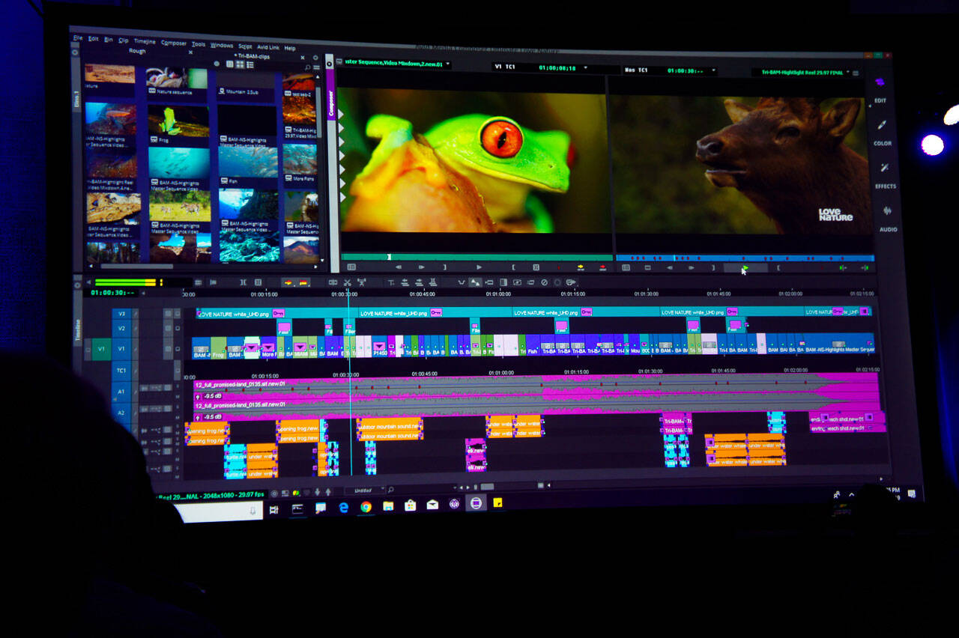Screen dimensions: 959x638
Task: Toggle the TC1 track selector
Action: 121,371
